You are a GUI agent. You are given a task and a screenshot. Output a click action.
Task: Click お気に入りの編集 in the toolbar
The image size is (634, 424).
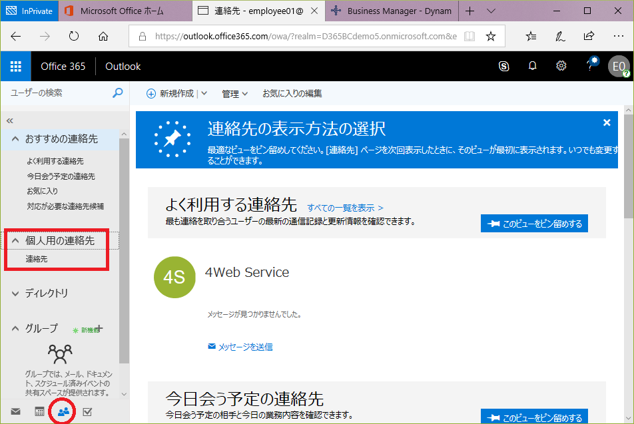point(292,94)
